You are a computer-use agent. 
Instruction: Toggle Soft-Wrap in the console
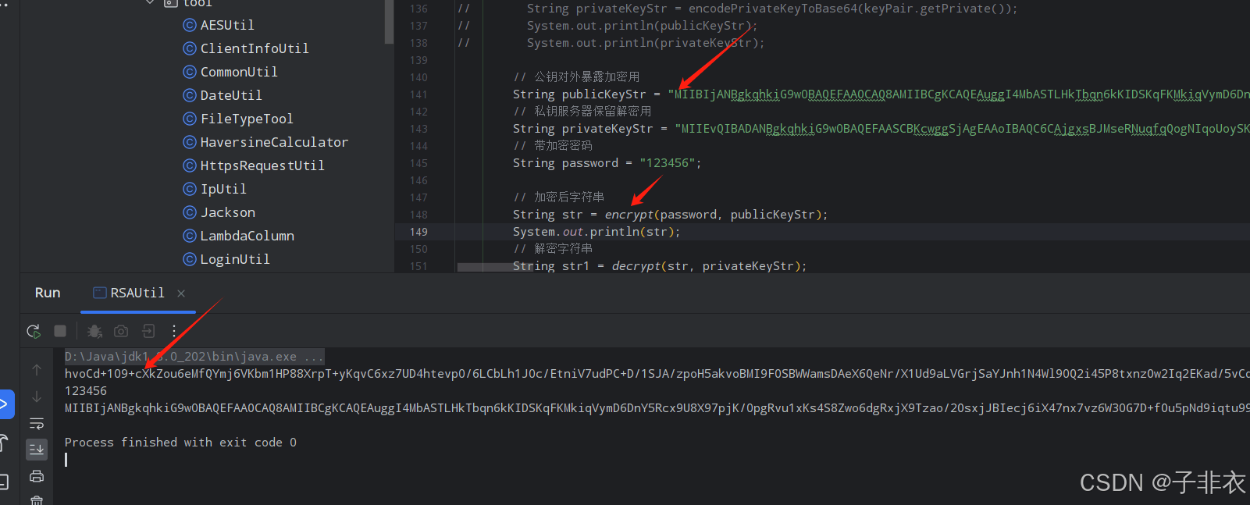(x=37, y=423)
